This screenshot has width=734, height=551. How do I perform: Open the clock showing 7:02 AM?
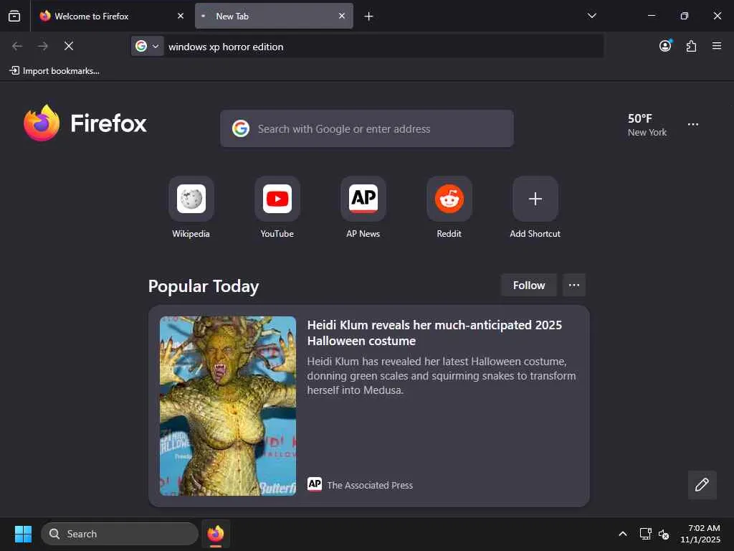point(700,534)
